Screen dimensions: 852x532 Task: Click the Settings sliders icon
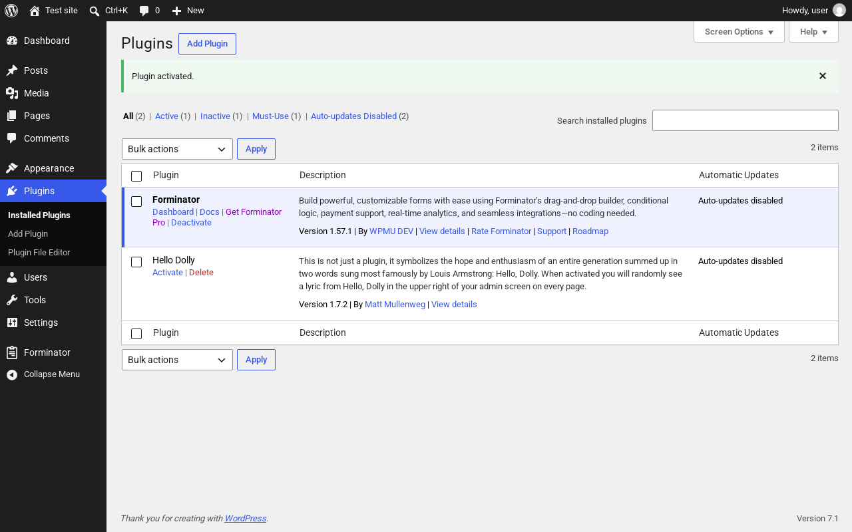12,323
